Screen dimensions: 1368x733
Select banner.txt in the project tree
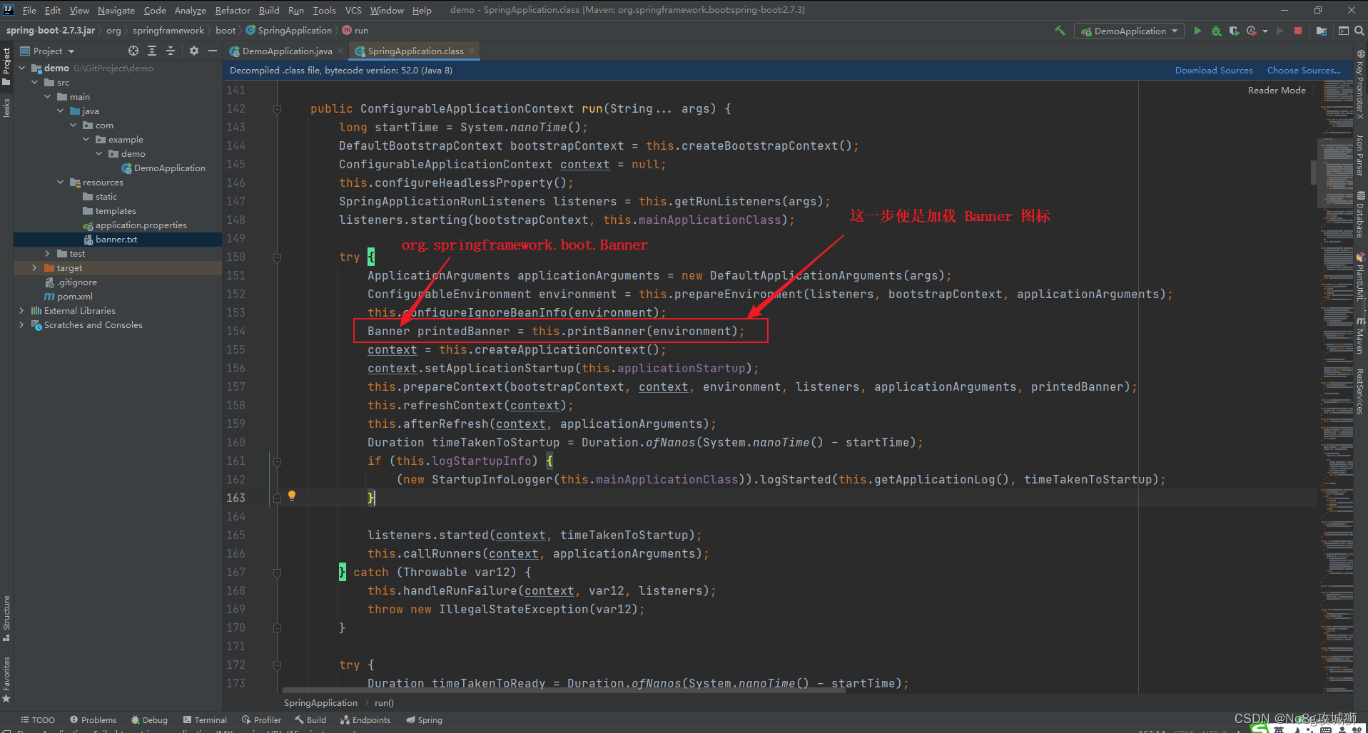pos(117,240)
